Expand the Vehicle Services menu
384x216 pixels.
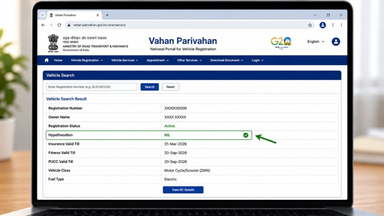point(124,60)
